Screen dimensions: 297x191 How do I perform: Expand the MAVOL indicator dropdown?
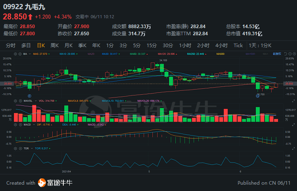[x=35, y=101]
